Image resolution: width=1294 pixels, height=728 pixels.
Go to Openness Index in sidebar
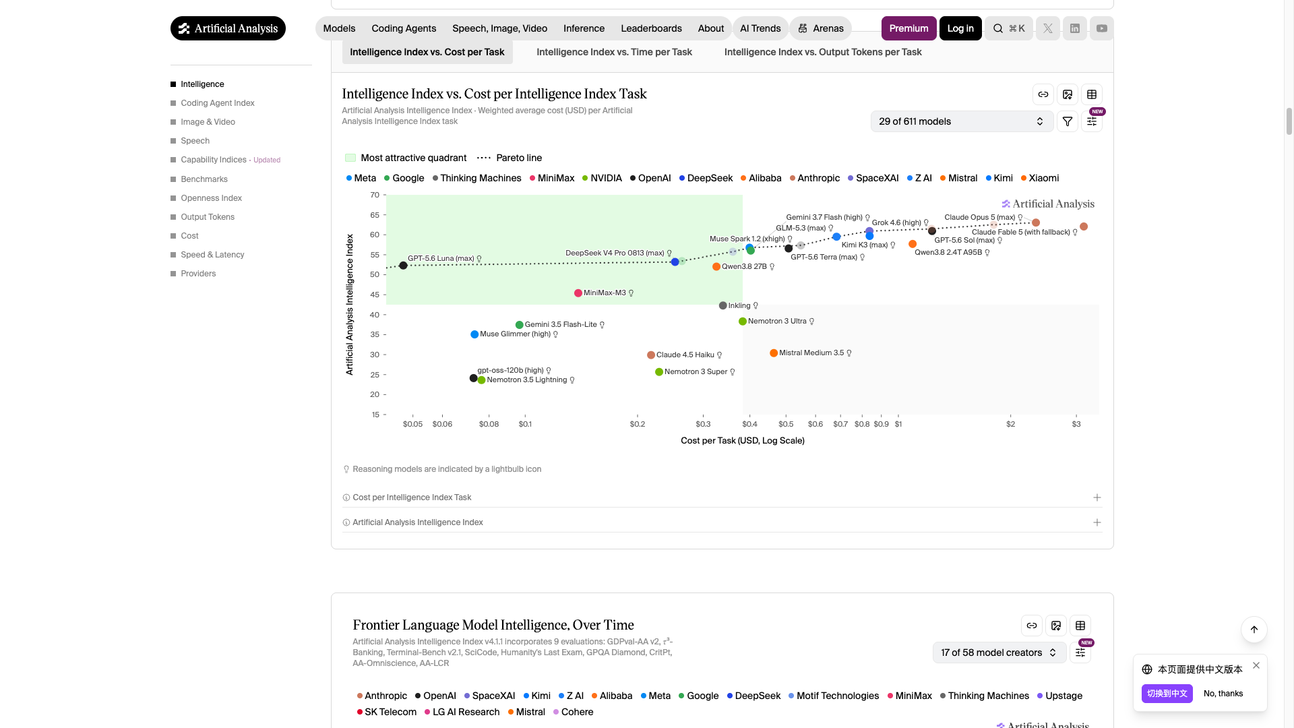click(x=211, y=198)
